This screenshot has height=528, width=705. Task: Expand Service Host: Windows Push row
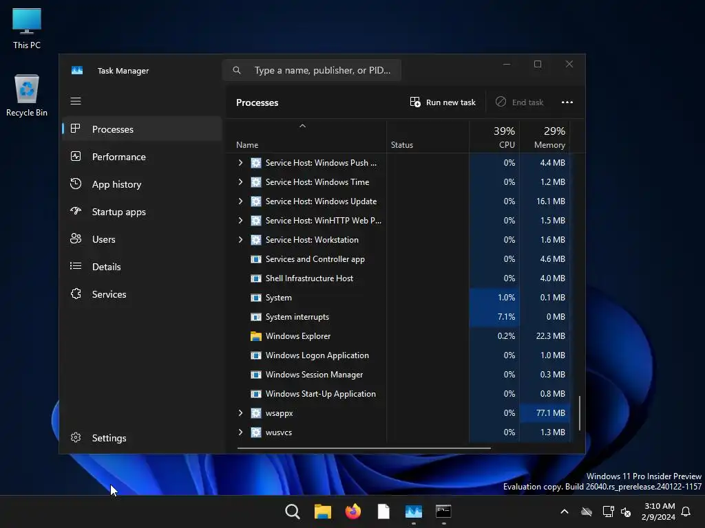click(240, 162)
